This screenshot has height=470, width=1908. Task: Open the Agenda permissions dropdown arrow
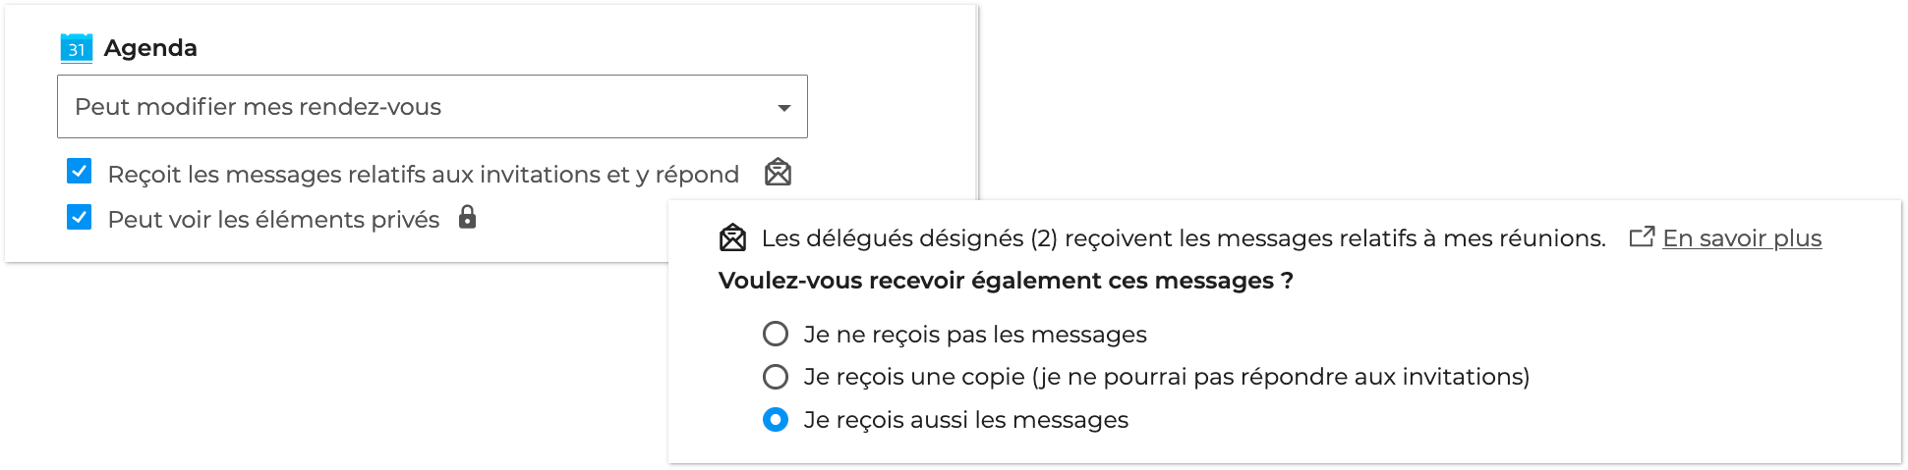[x=783, y=107]
